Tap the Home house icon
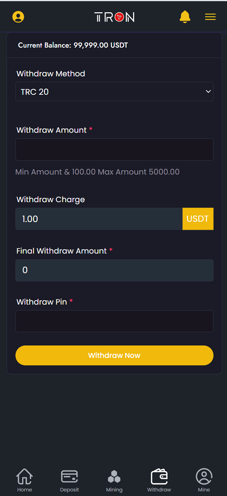This screenshot has width=227, height=496. point(25,476)
